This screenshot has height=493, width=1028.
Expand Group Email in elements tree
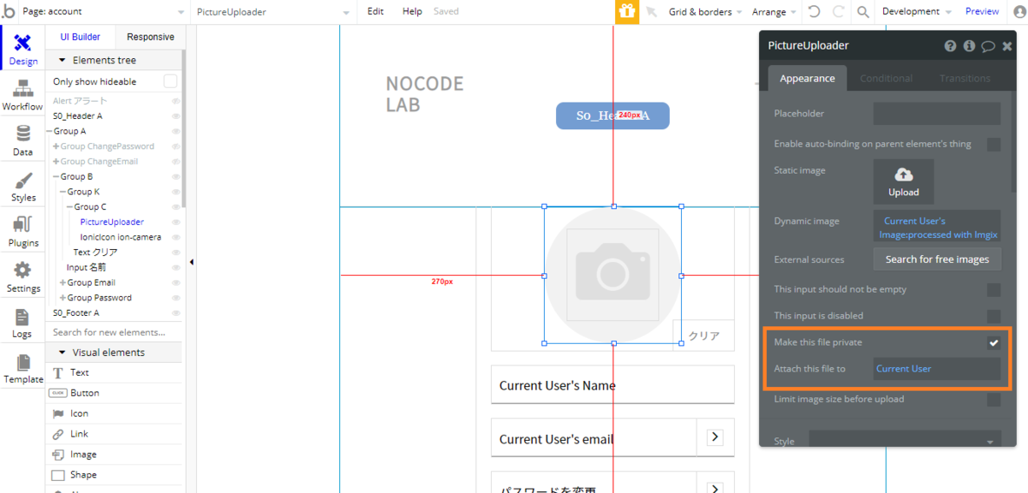[x=63, y=282]
